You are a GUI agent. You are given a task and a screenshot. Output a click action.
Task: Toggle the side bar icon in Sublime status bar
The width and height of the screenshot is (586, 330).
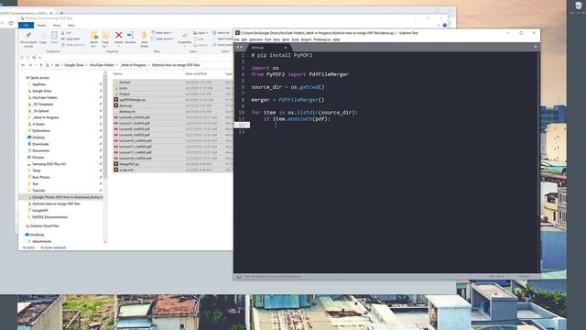click(239, 277)
